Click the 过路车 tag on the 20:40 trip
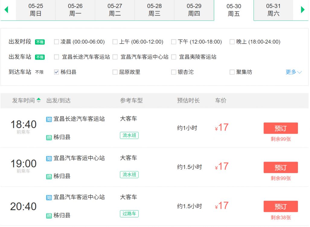Screen dimensions: 310x227 pyautogui.click(x=129, y=214)
